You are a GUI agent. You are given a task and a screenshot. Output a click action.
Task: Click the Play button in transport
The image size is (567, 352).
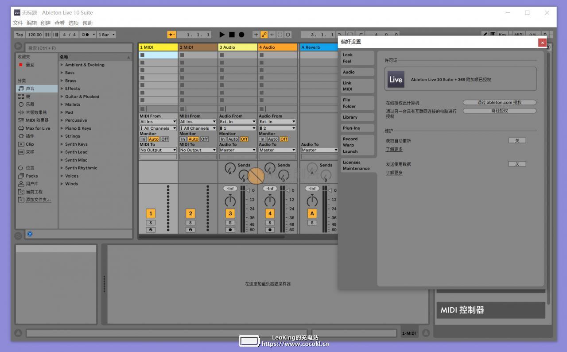point(222,35)
